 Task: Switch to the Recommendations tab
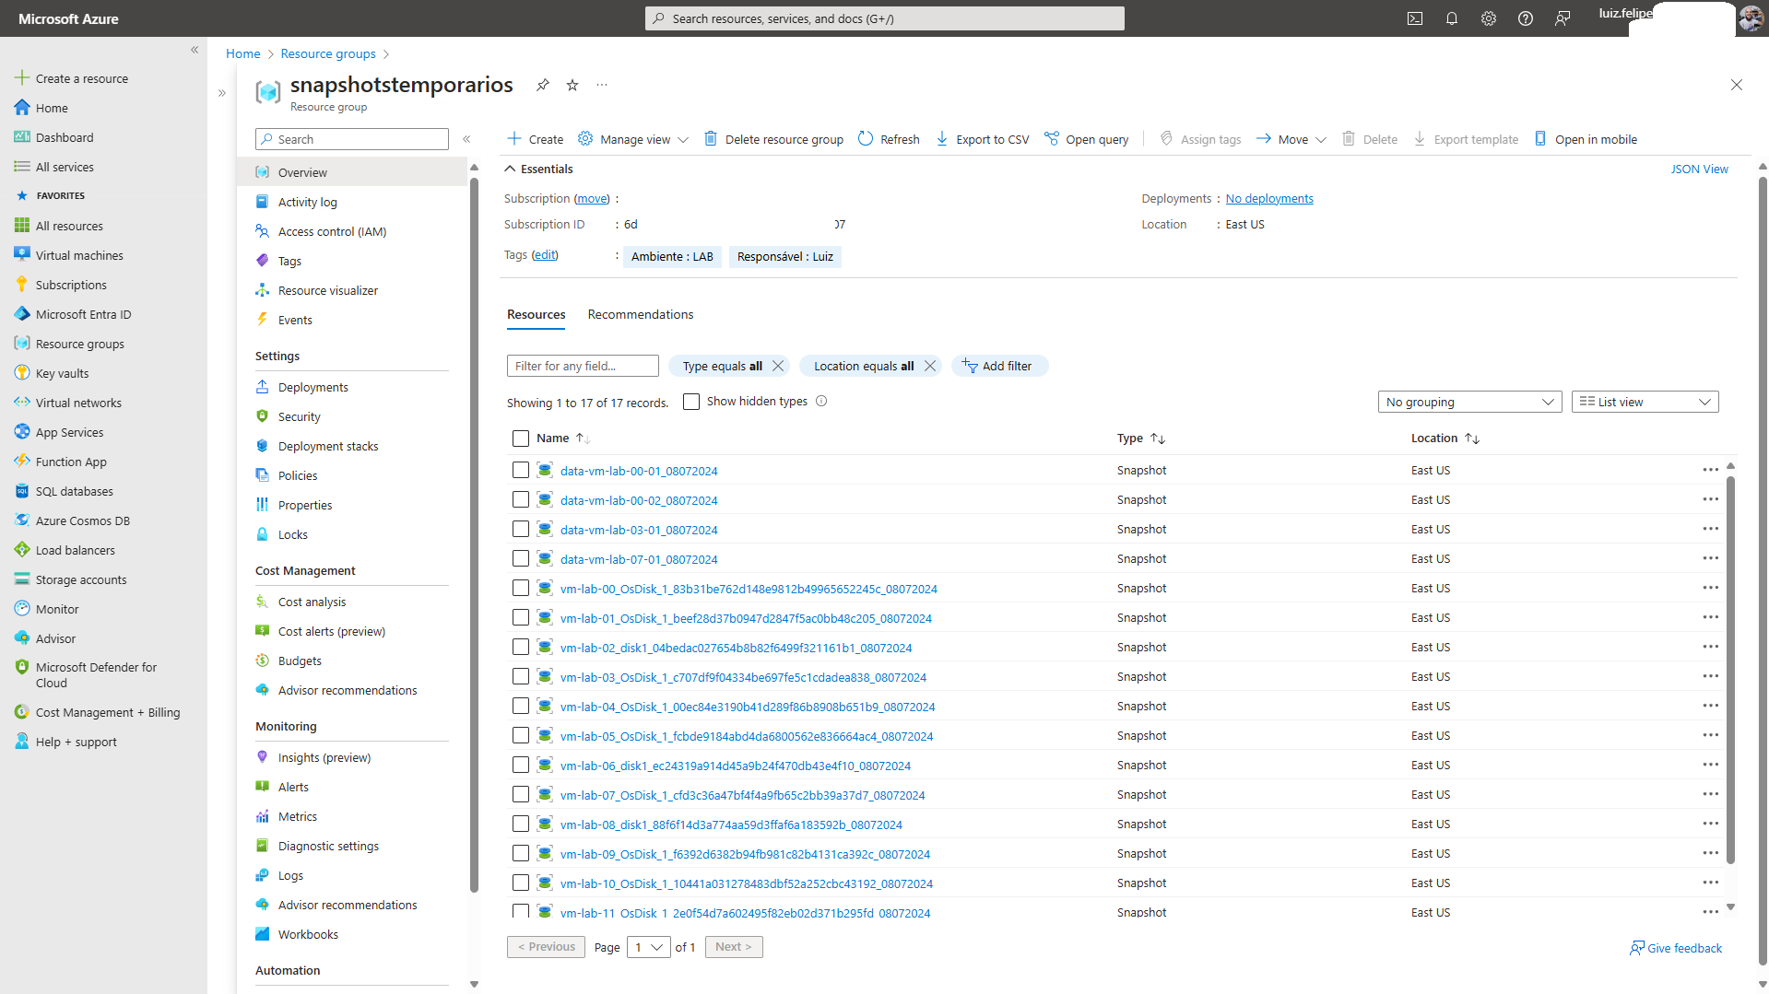click(640, 314)
